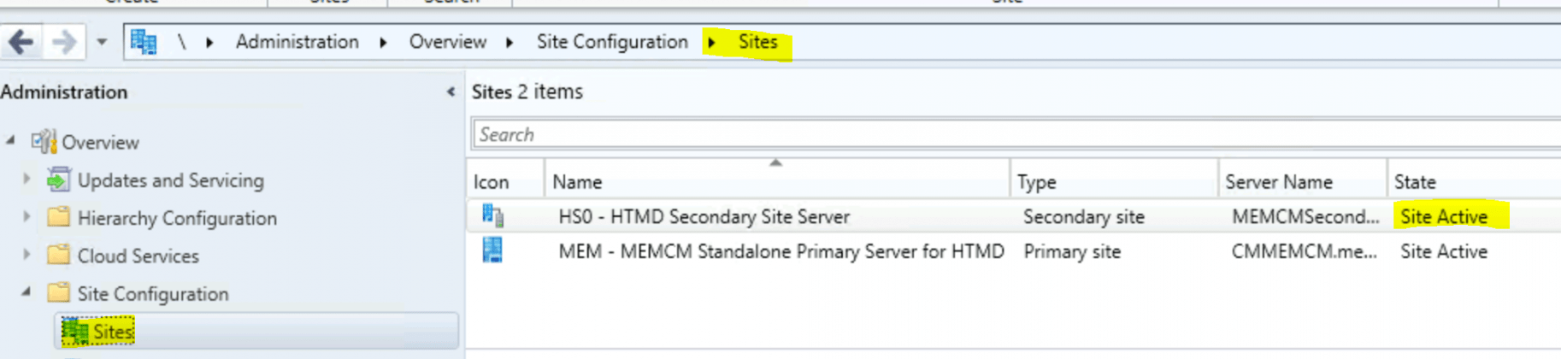Select Administration in the breadcrumb path
Screen dimensions: 1561x359
(x=297, y=42)
